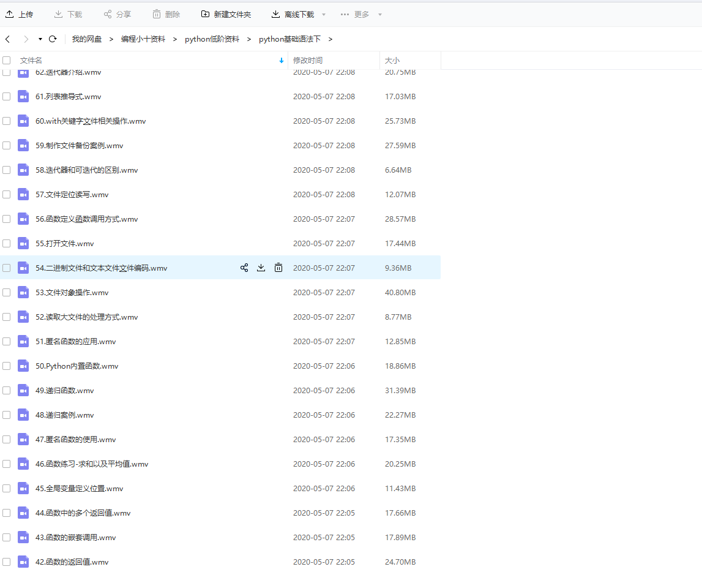The image size is (702, 572).
Task: Open the 更多 menu dropdown arrow
Action: coord(380,14)
